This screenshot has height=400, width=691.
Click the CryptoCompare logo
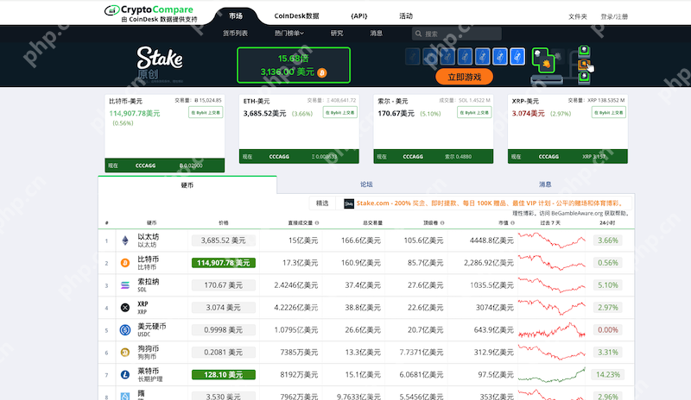tap(149, 14)
